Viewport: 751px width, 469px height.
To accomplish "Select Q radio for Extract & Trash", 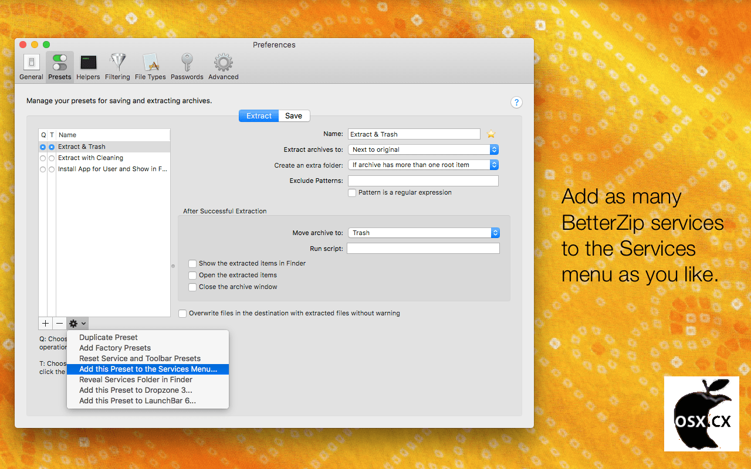I will pos(43,147).
